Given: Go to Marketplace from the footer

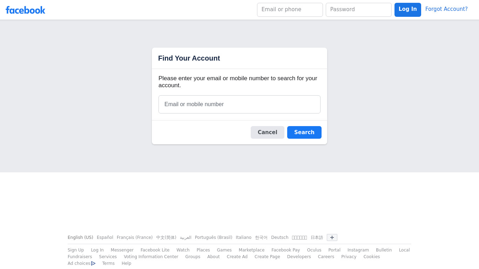Looking at the screenshot, I should [x=252, y=250].
